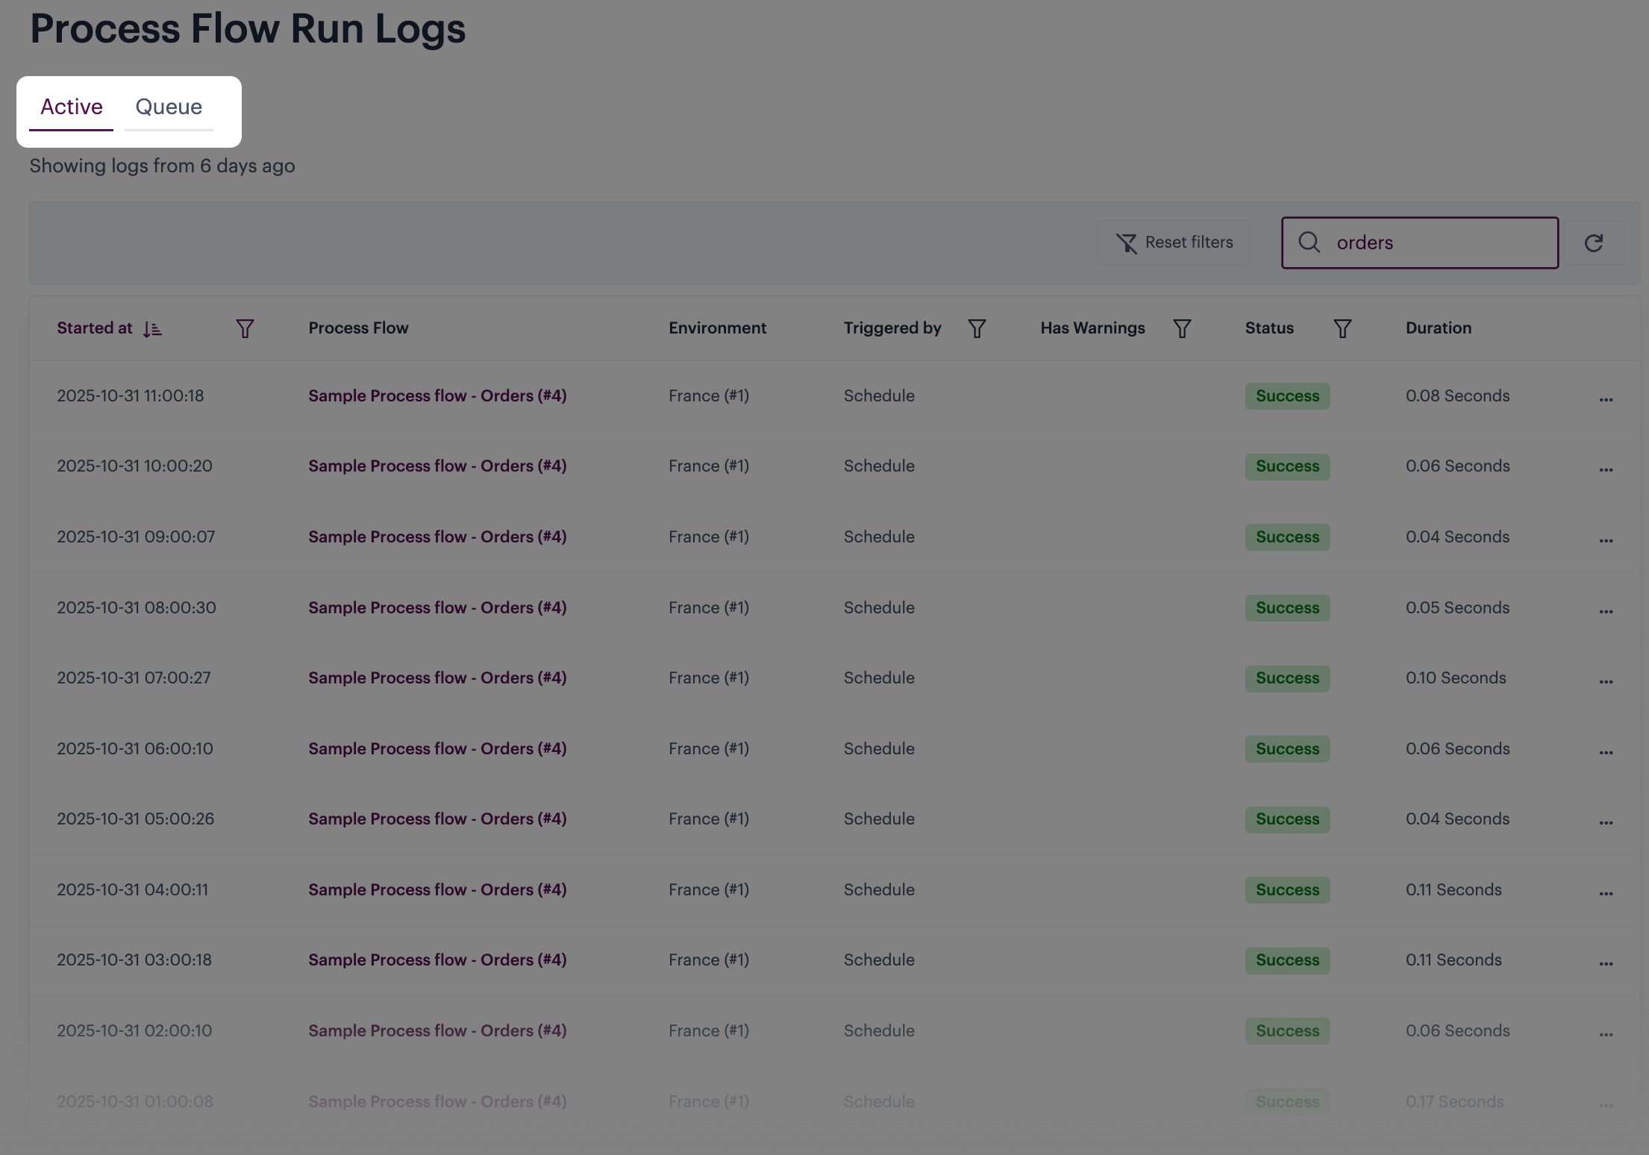Select the Active tab
The height and width of the screenshot is (1155, 1649).
[x=72, y=107]
